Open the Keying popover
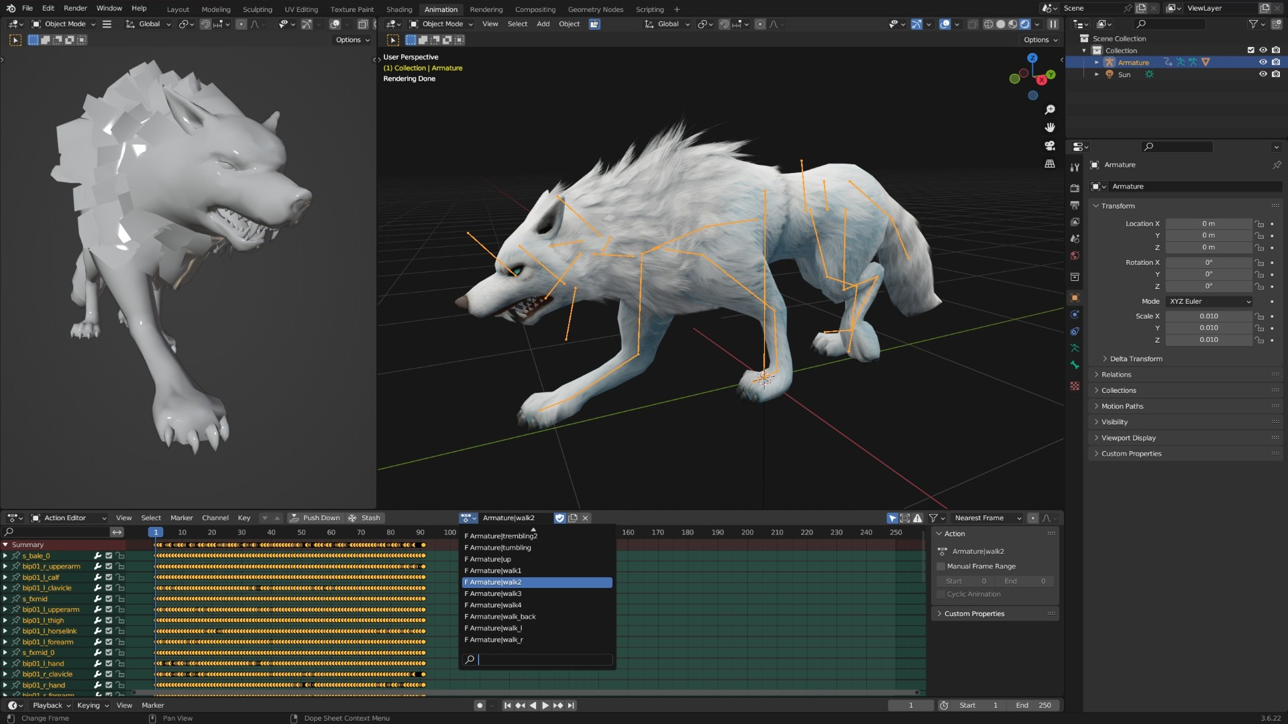Image resolution: width=1288 pixels, height=724 pixels. [93, 705]
